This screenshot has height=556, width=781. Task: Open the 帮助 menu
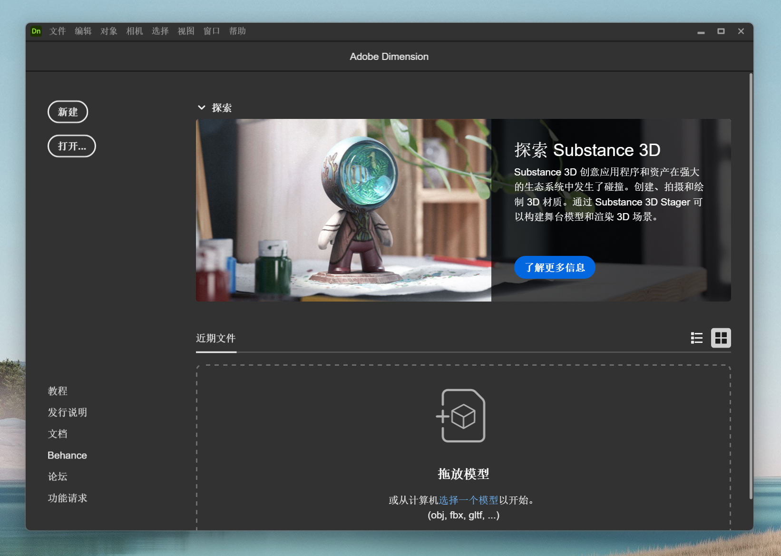[x=237, y=31]
